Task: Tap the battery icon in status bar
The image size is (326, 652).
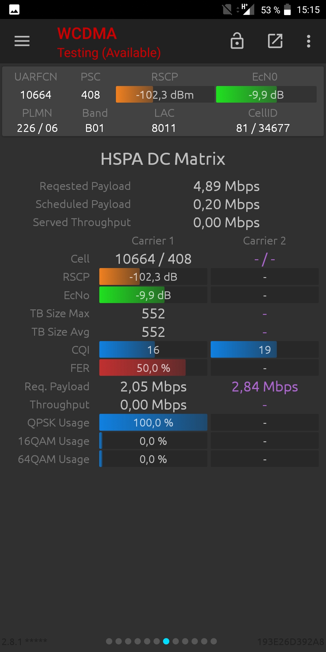Action: point(287,9)
